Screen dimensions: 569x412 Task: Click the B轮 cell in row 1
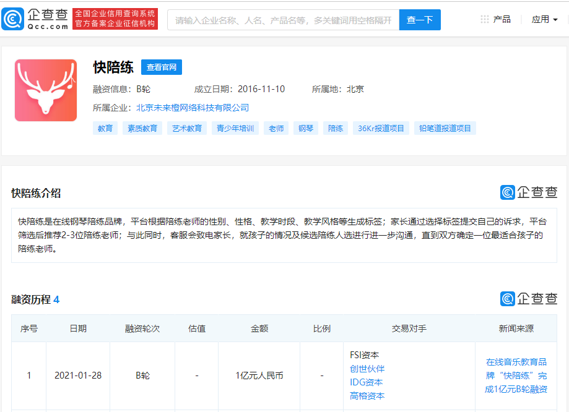point(142,376)
